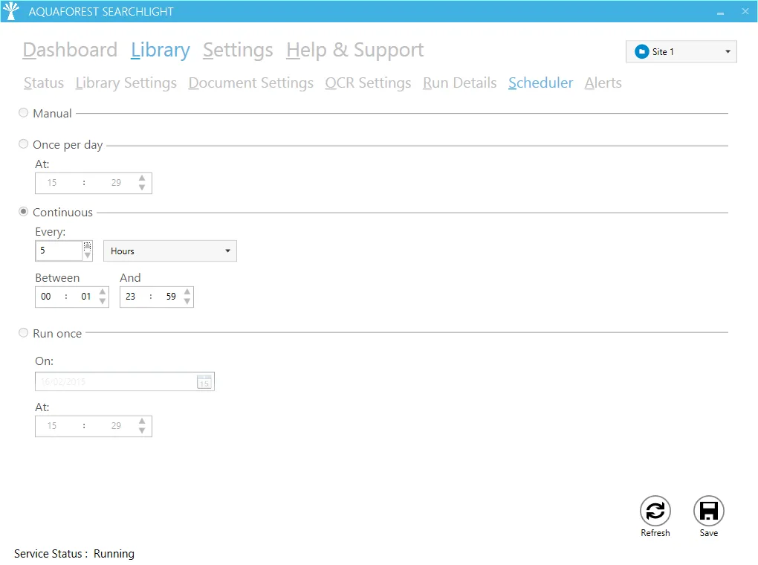This screenshot has width=758, height=565.
Task: Click the Between hour field showing 00
Action: click(x=46, y=297)
